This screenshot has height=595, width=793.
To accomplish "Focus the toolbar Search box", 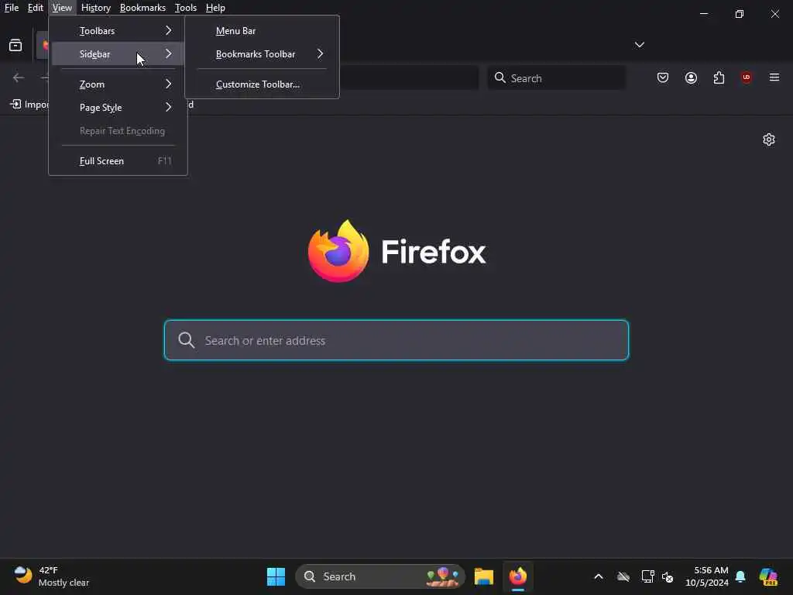I will click(x=556, y=78).
